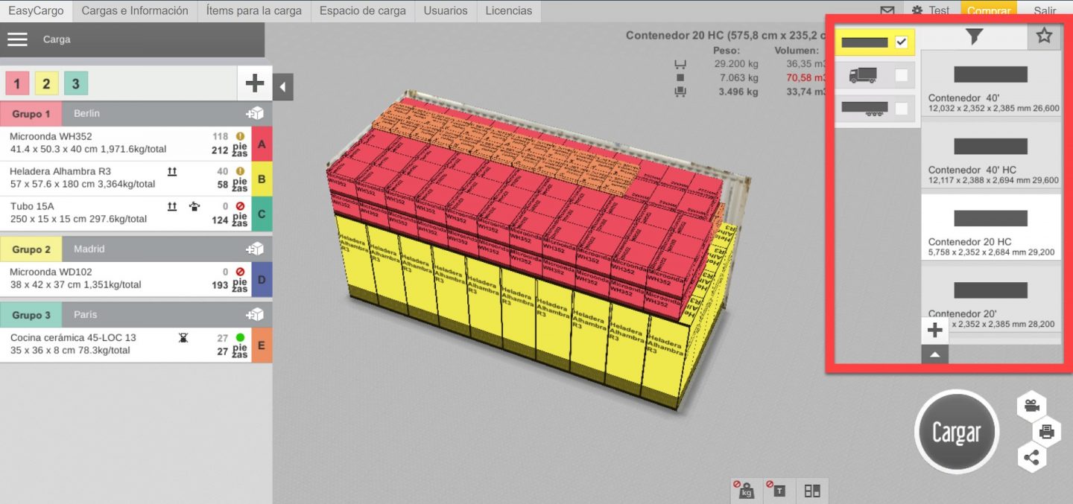Click the filter funnel icon
The image size is (1073, 504).
tap(973, 36)
